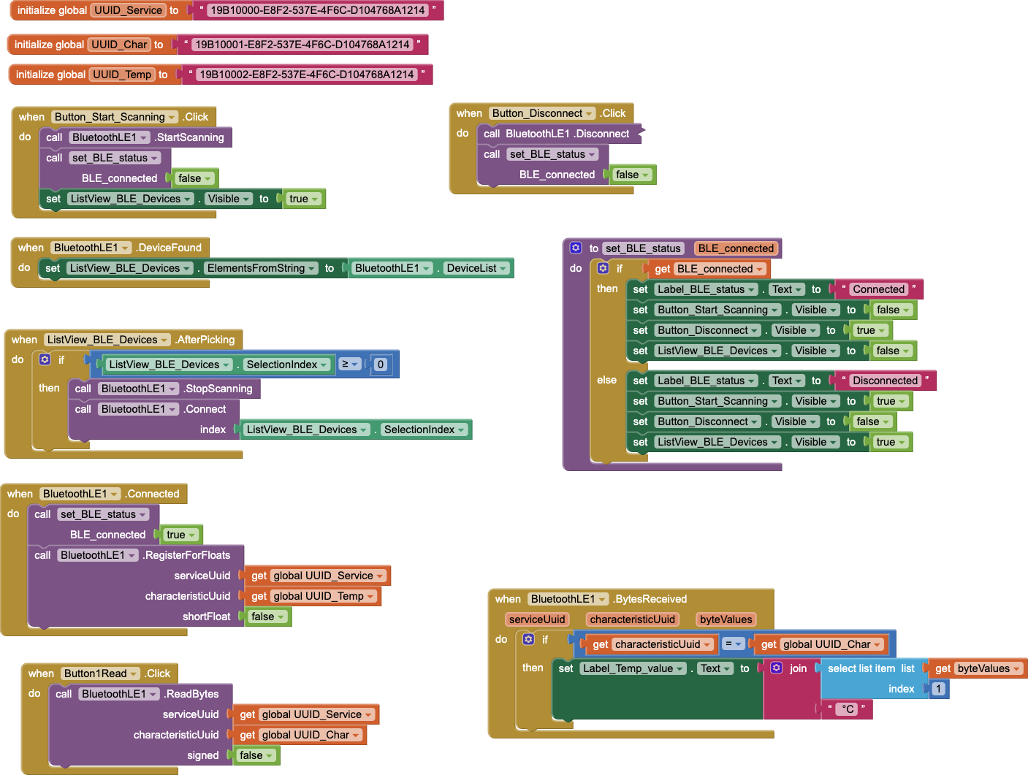
Task: Toggle signed false value in ReadBytes call
Action: pyautogui.click(x=256, y=755)
